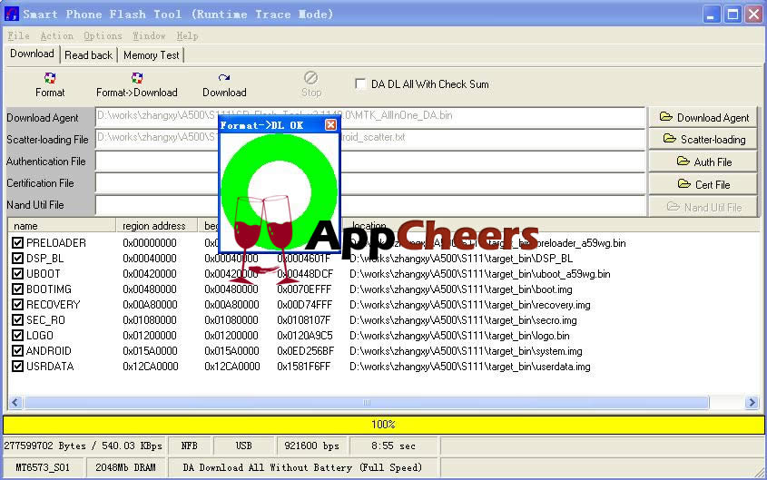Close the Format->DL OK popup
767x480 pixels.
tap(330, 125)
